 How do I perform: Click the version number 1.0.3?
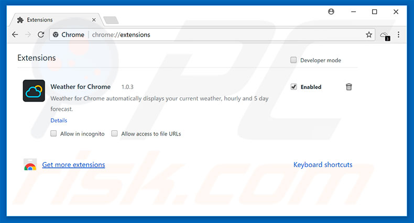(127, 87)
